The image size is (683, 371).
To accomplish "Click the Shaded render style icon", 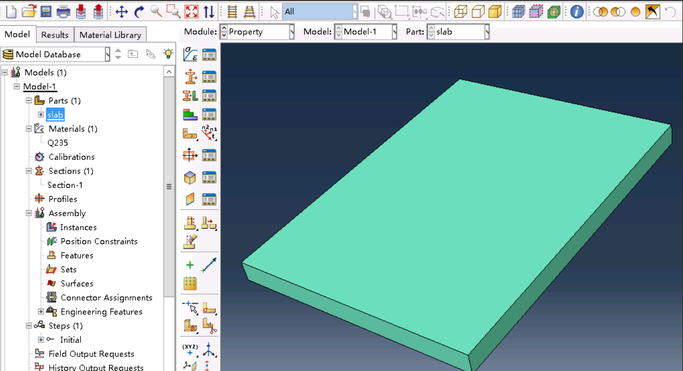I will [495, 11].
